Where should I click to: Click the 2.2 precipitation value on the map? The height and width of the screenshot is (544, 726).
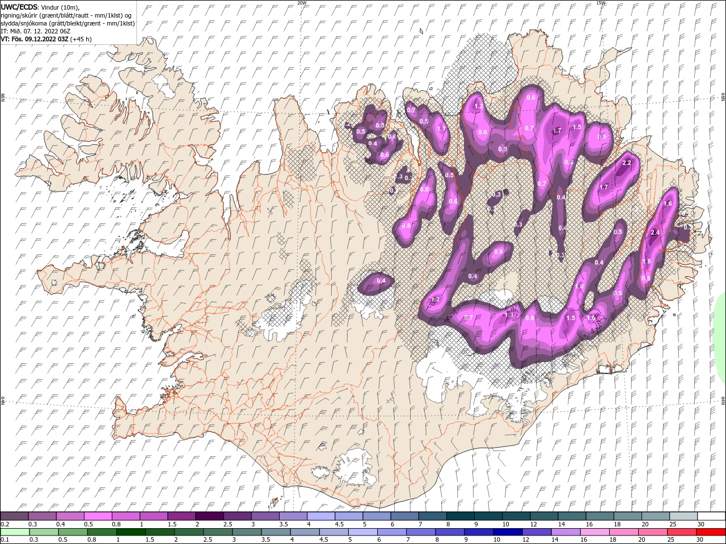(627, 163)
